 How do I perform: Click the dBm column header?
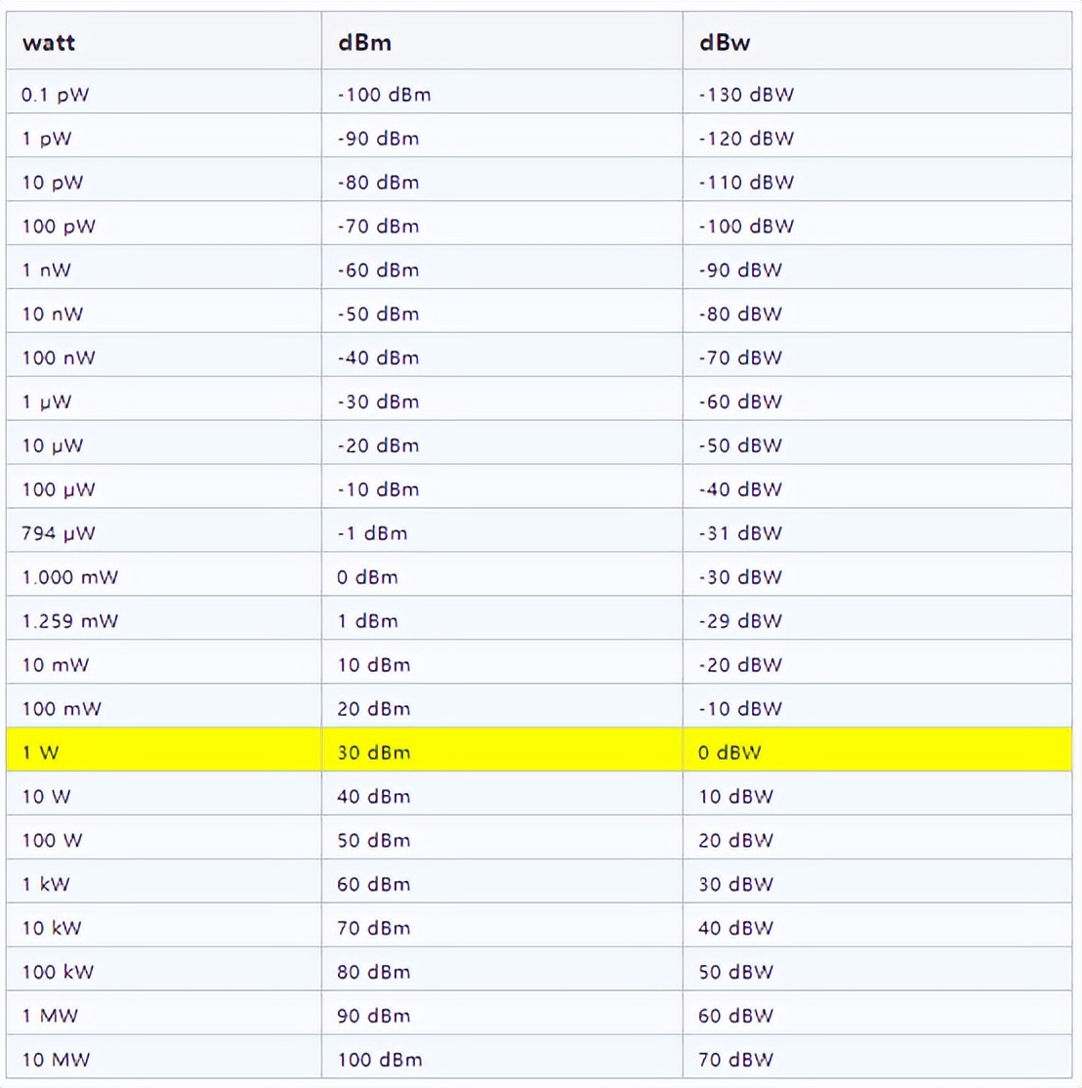[x=364, y=43]
